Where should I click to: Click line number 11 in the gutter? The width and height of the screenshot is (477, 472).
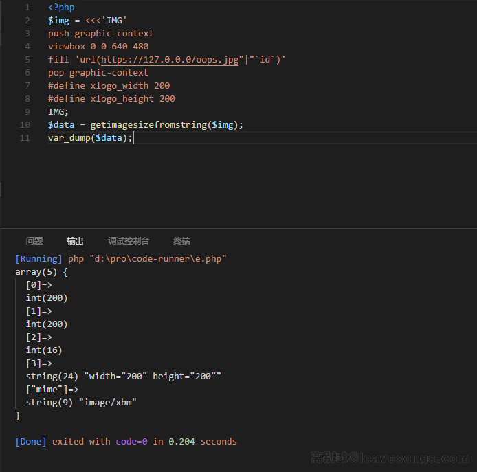25,138
